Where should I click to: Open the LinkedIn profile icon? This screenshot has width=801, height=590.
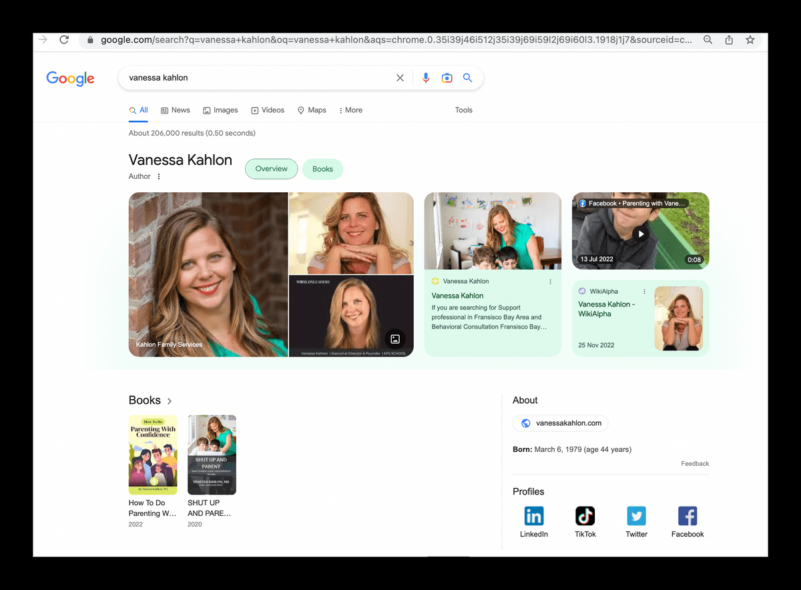534,516
